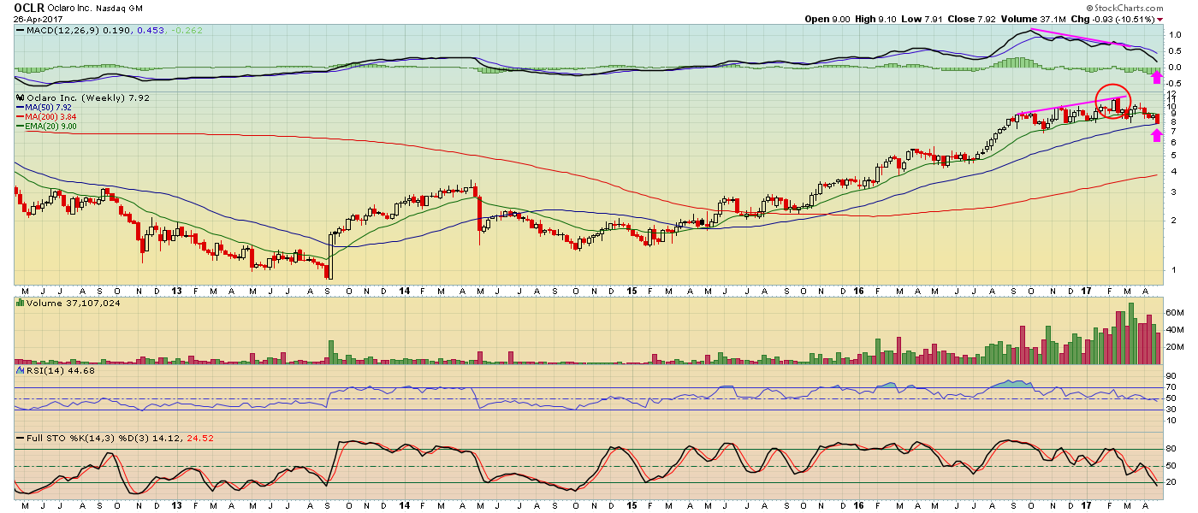This screenshot has width=1198, height=513.
Task: Click the candlestick icon before Oclaro Inc. (Weekly)
Action: 20,98
